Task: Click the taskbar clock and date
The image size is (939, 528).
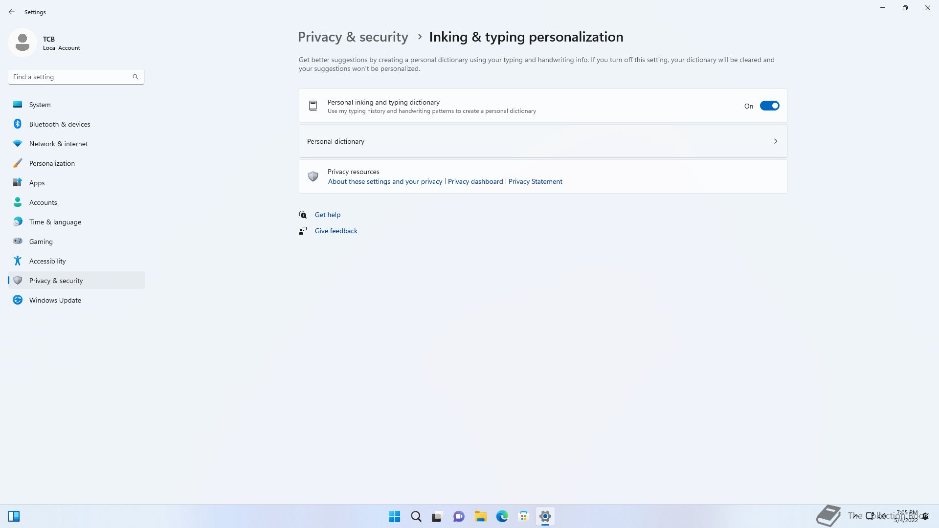Action: pyautogui.click(x=906, y=516)
